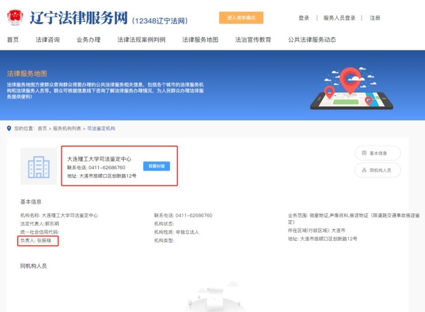Click the 同机构人员 organization icon
425x312 pixels.
click(364, 170)
